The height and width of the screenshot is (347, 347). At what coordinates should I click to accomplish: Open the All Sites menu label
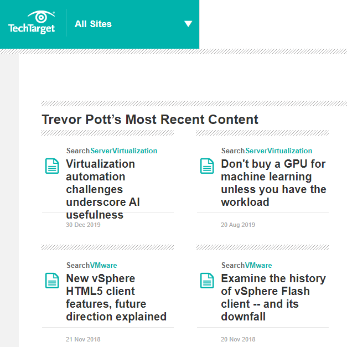pos(93,24)
